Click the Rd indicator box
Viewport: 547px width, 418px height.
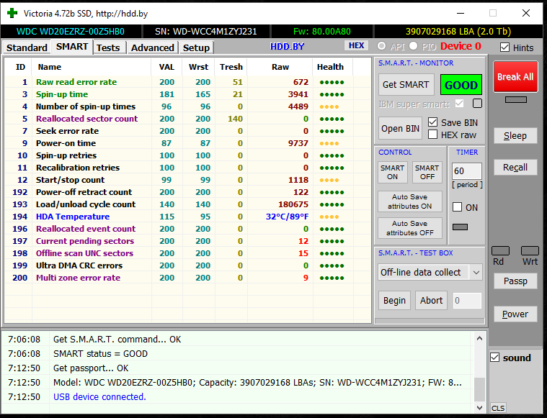point(500,251)
